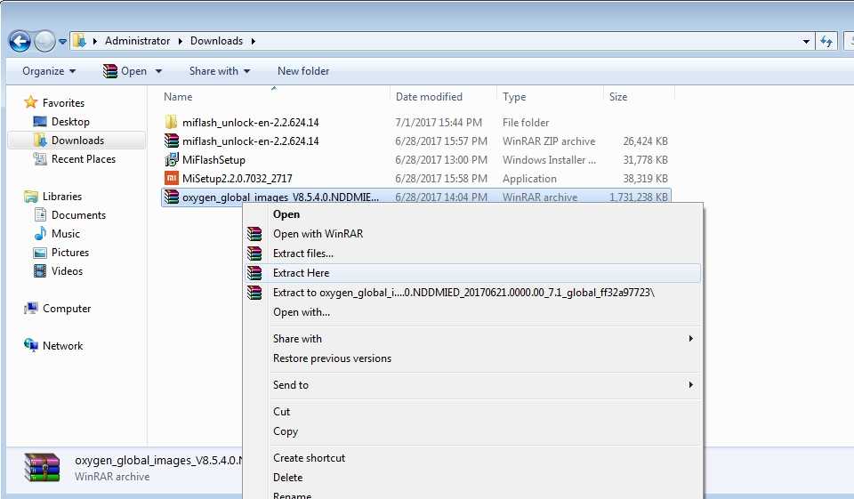
Task: Click WinRAR icon beside Extract files...
Action: coord(254,254)
